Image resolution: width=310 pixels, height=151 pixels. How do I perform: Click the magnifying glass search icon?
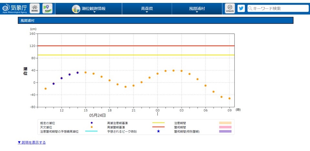click(250, 9)
